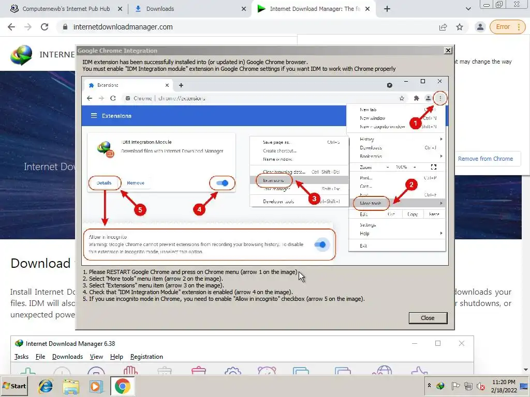
Task: Launch Internet Explorer from the taskbar
Action: [x=46, y=386]
